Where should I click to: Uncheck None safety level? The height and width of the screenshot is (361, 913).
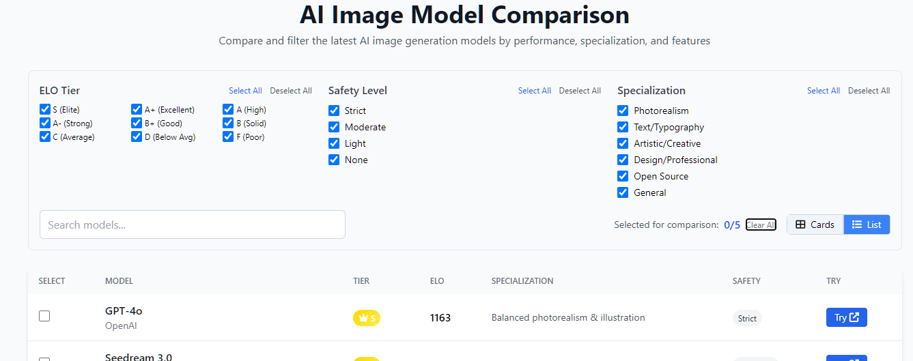click(x=334, y=160)
